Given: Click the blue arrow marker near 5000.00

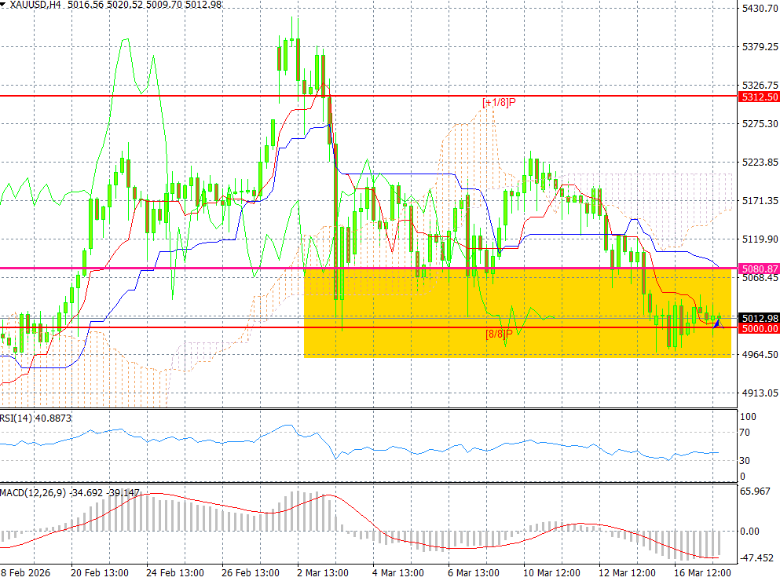Looking at the screenshot, I should [x=717, y=323].
